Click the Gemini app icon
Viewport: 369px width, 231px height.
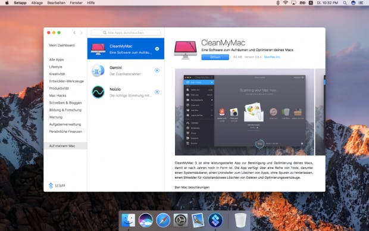point(98,70)
